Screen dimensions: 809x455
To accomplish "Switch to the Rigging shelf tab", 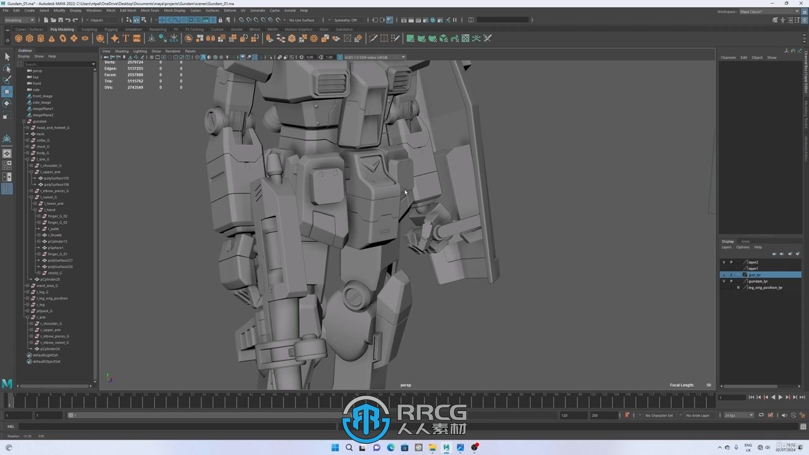I will pyautogui.click(x=111, y=29).
